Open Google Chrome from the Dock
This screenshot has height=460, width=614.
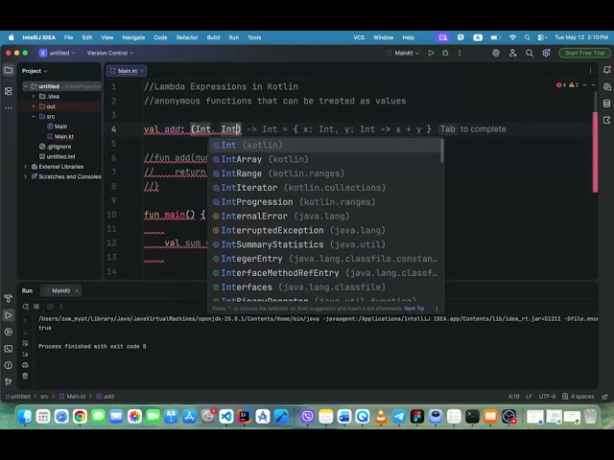(80, 417)
